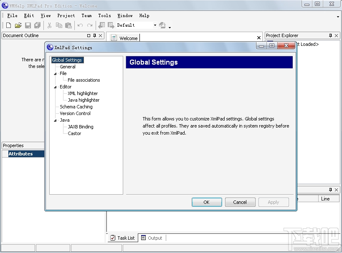Viewport: 342px width, 253px height.
Task: Open the Project menu
Action: pos(66,15)
